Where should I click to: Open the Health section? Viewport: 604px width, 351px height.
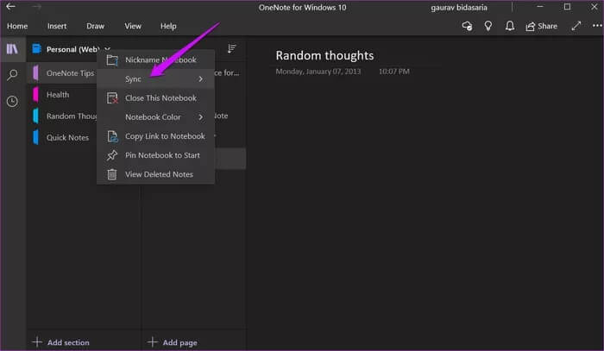coord(58,95)
